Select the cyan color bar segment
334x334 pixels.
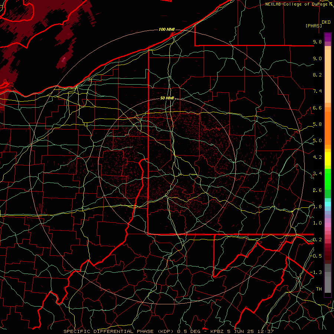(x=328, y=204)
